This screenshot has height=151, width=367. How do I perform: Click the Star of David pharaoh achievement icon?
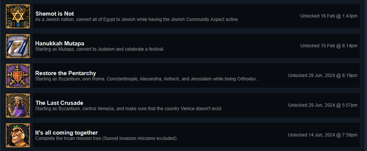coord(18,16)
